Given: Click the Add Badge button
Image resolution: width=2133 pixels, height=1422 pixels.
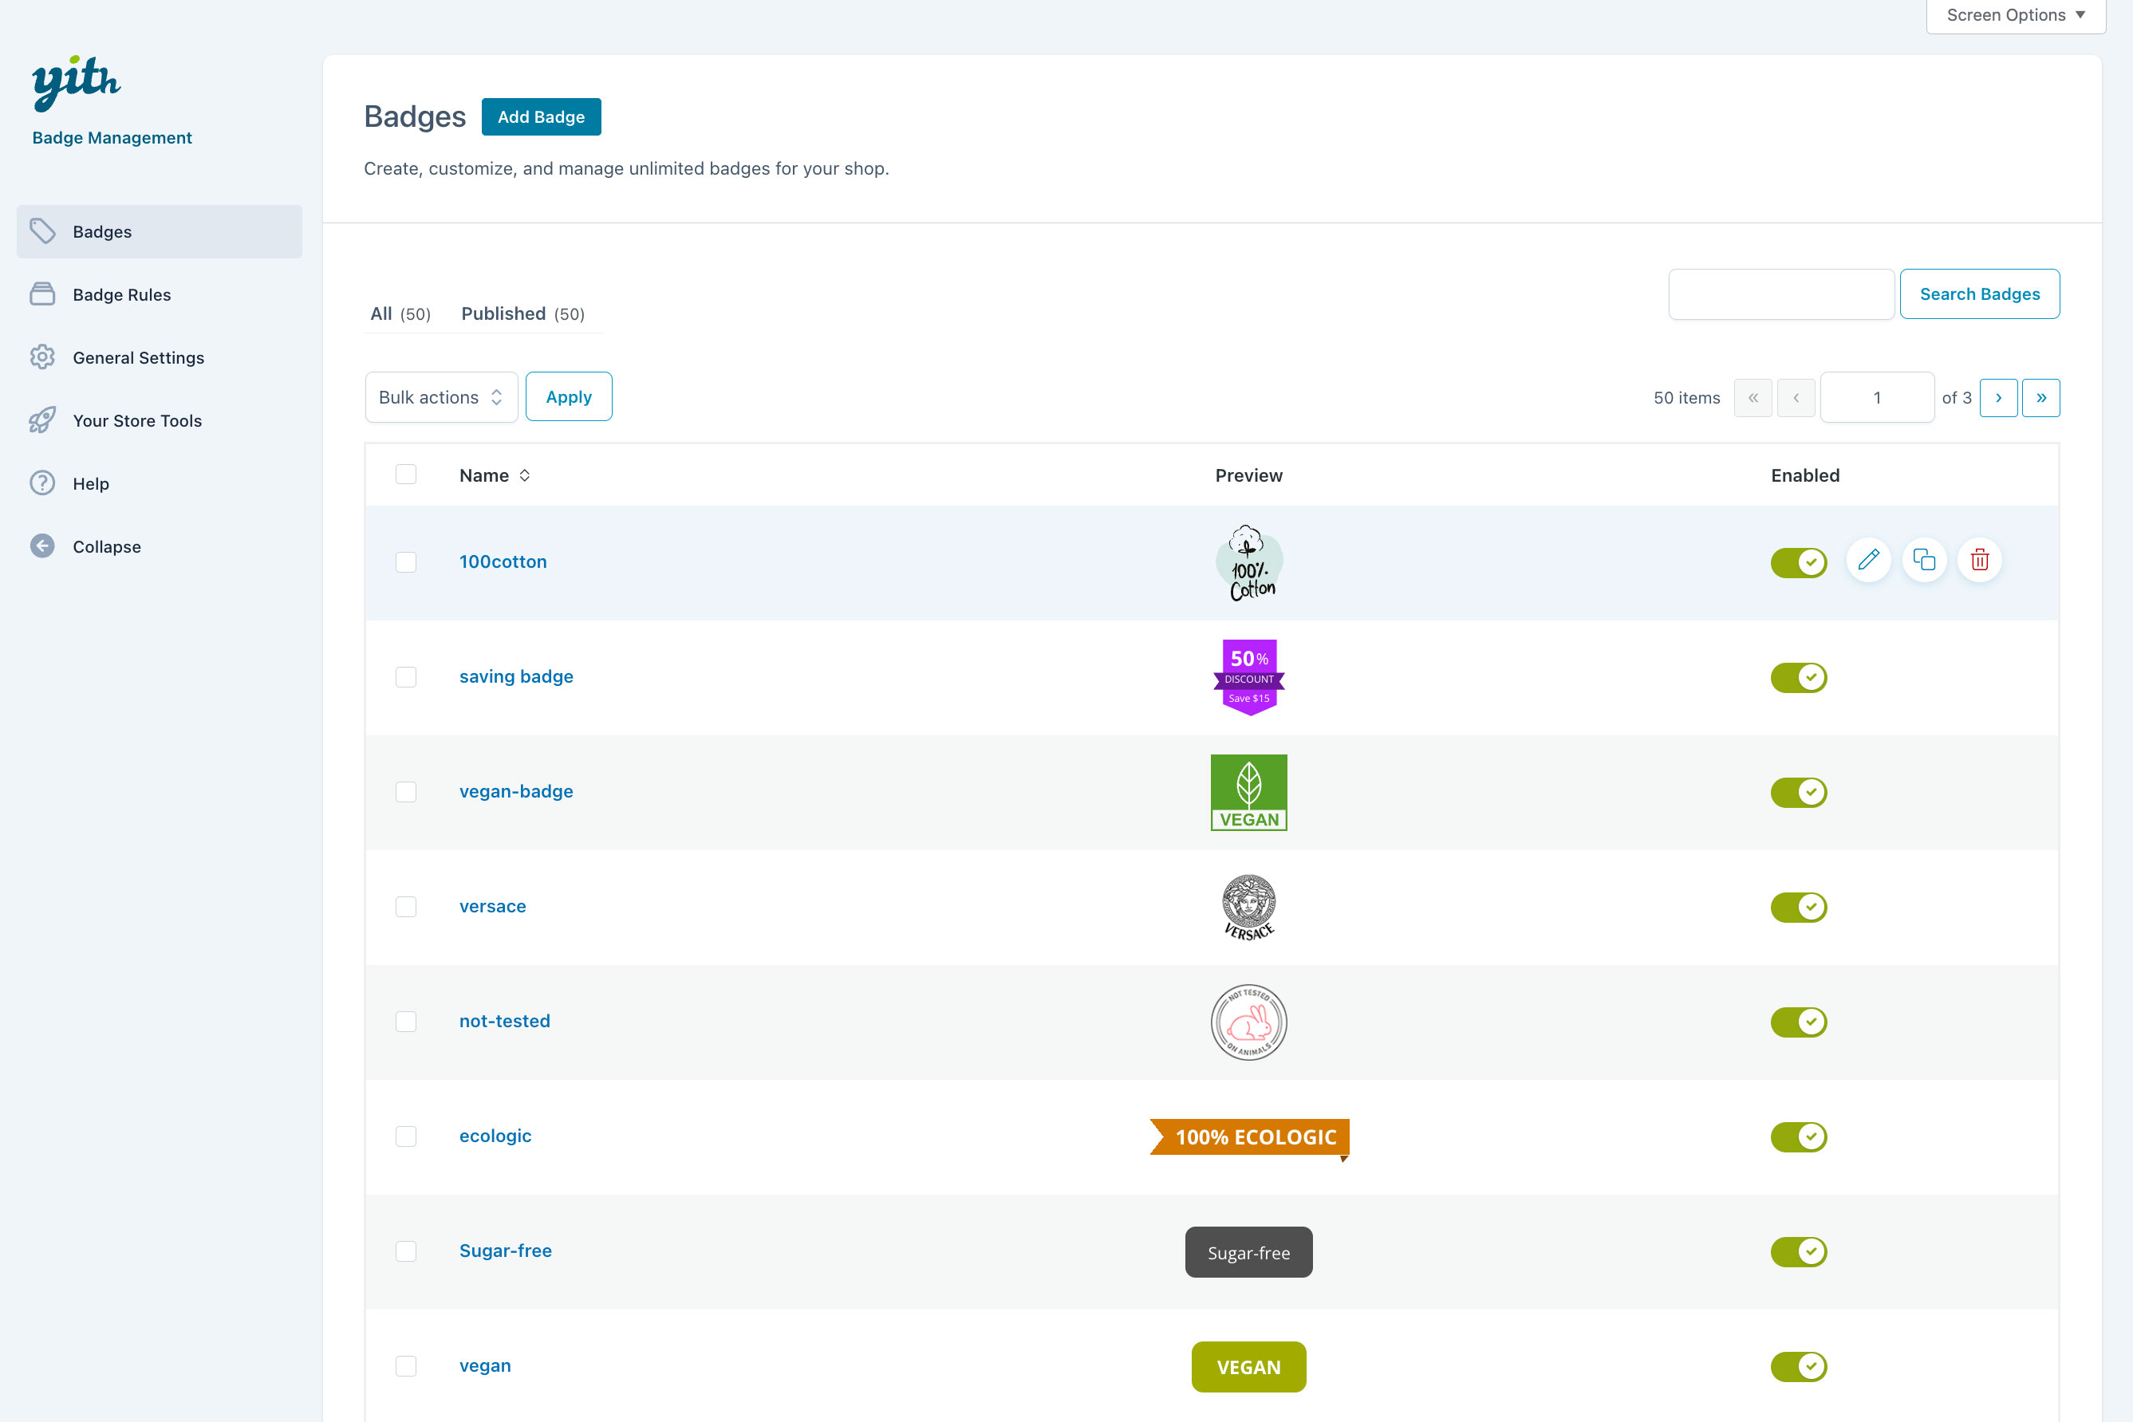Looking at the screenshot, I should click(x=541, y=117).
